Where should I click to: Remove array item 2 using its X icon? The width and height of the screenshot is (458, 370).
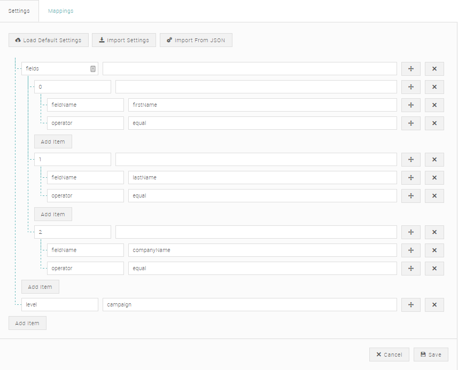[434, 232]
